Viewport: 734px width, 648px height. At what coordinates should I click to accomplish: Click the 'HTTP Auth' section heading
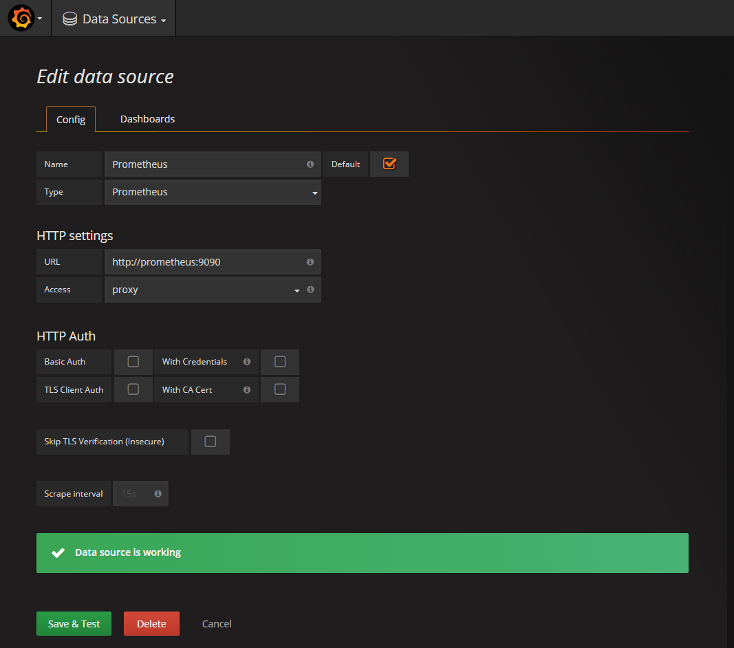66,336
